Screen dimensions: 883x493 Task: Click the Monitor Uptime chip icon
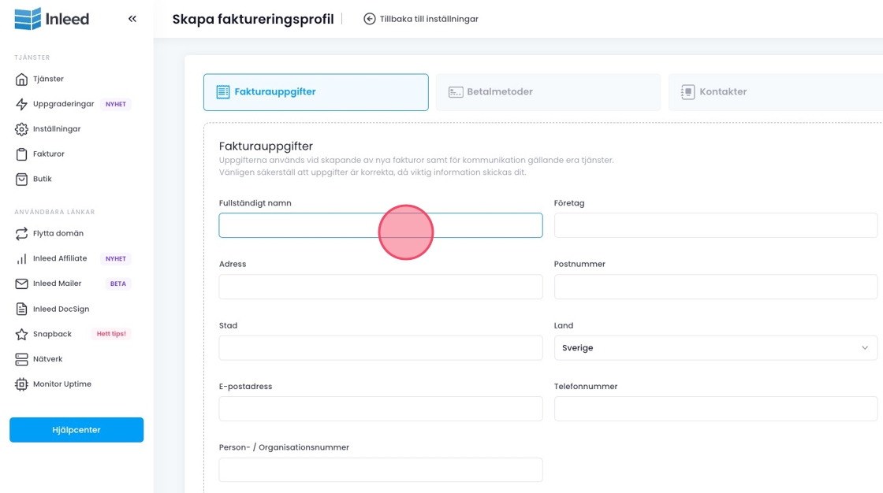coord(21,384)
